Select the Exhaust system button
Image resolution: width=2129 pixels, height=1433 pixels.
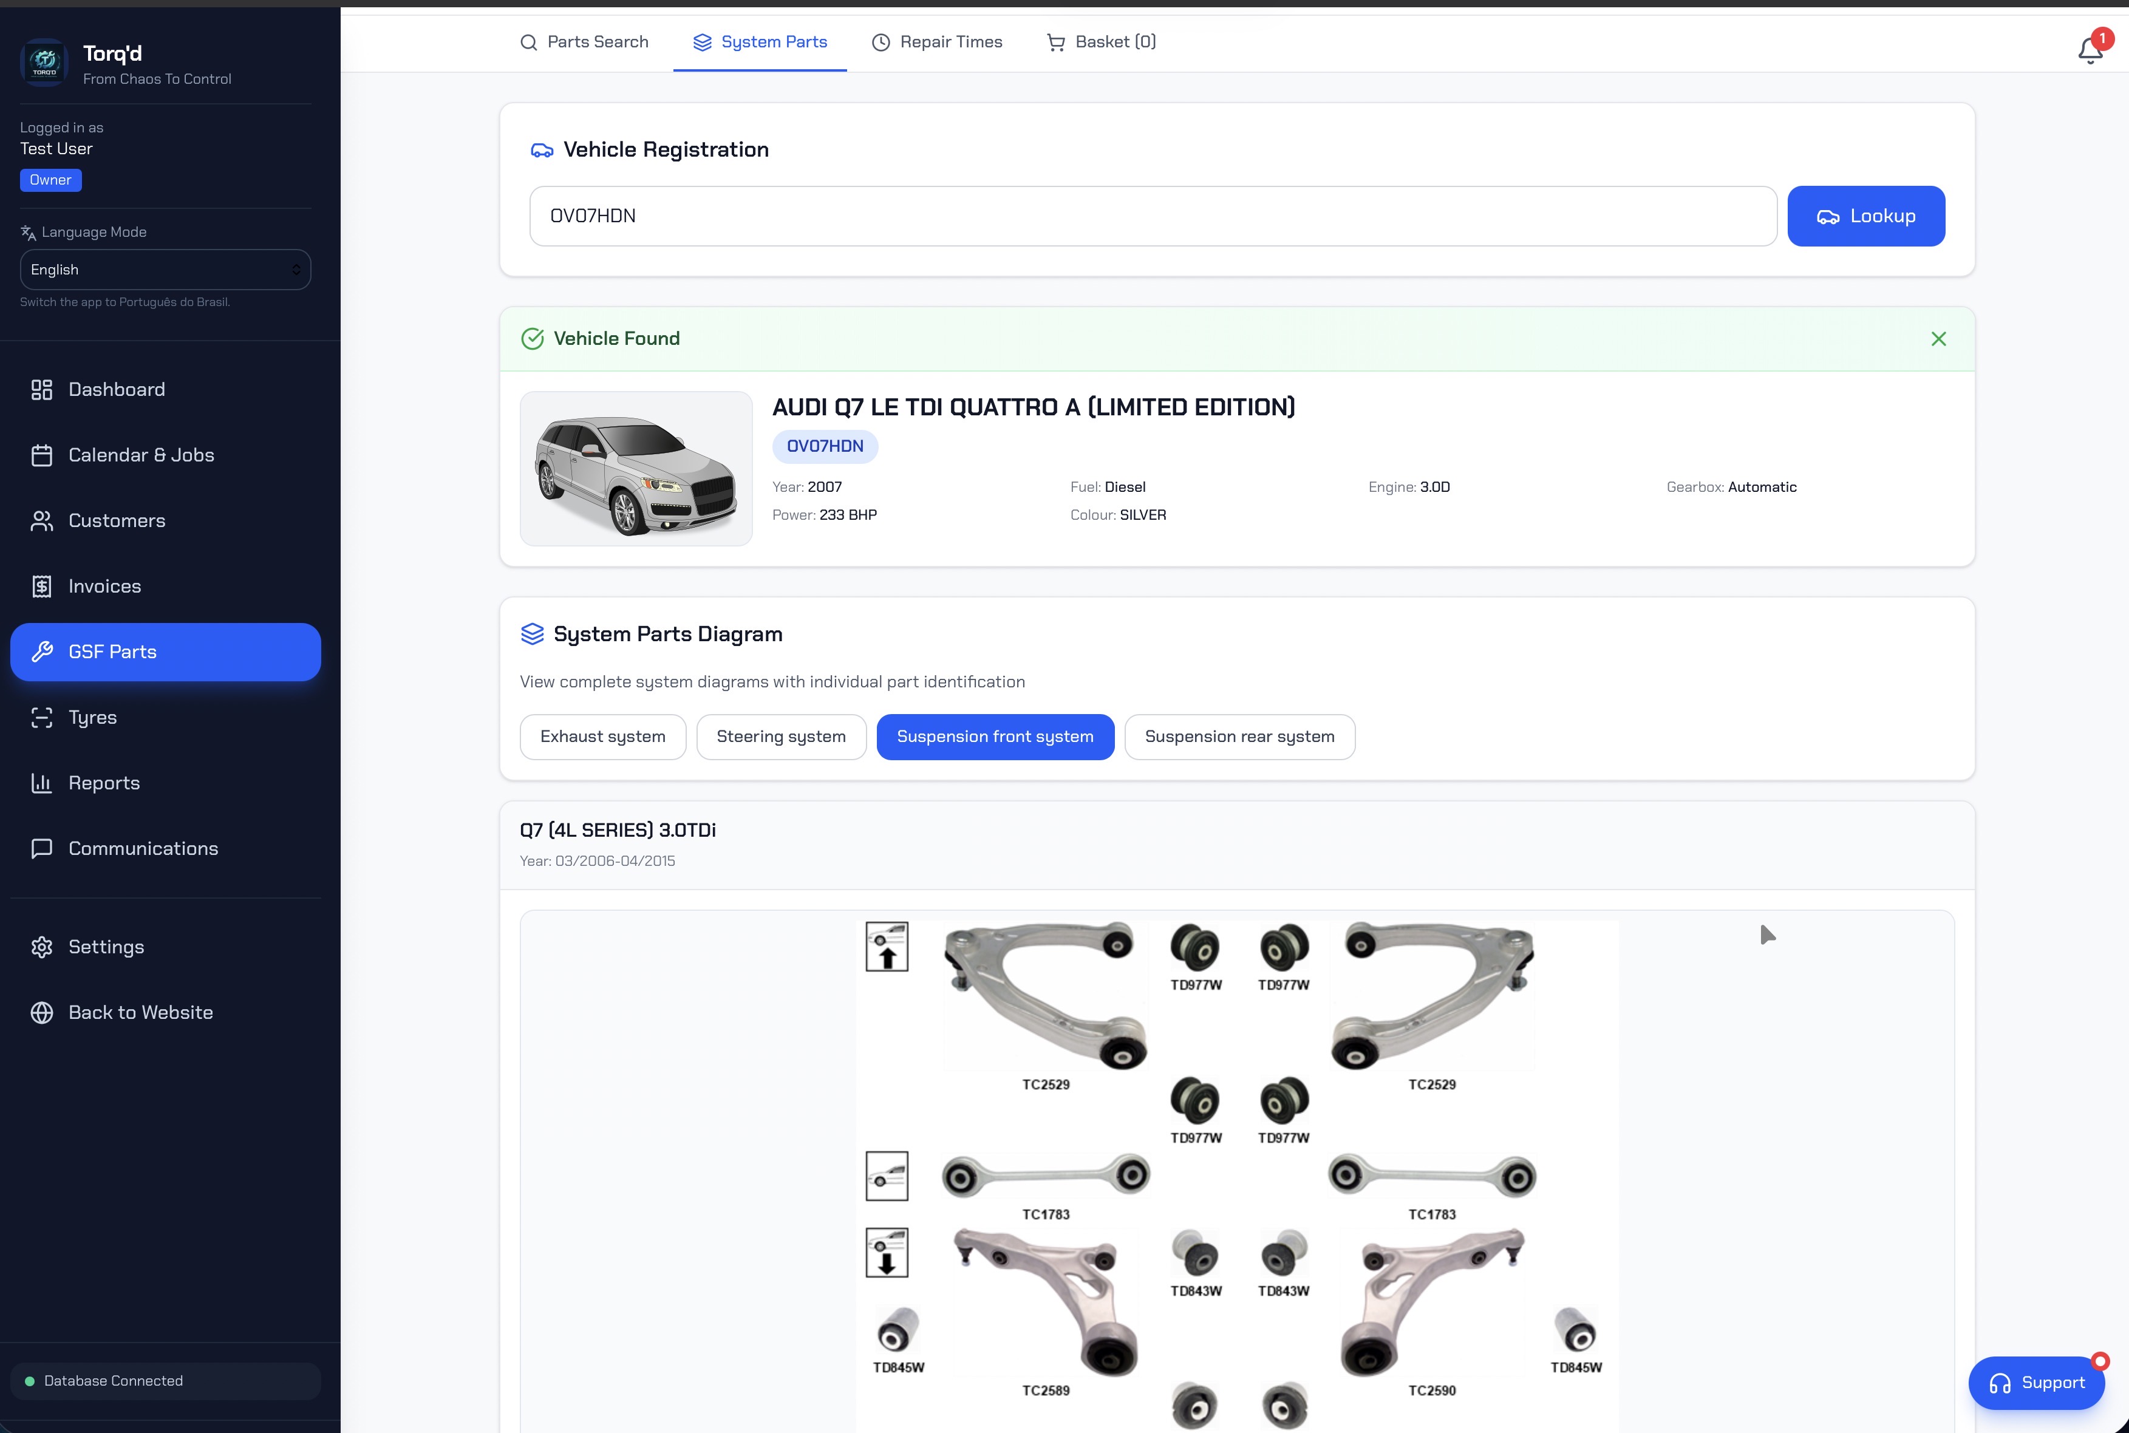tap(603, 737)
